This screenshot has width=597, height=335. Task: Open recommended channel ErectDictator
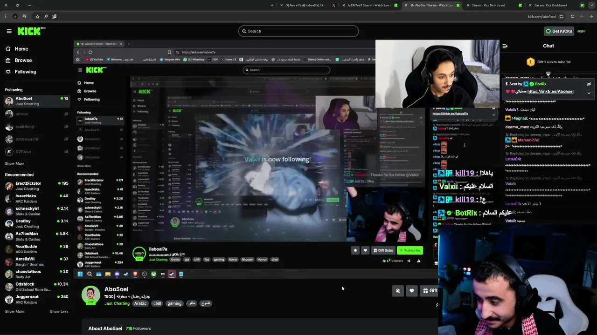36,186
